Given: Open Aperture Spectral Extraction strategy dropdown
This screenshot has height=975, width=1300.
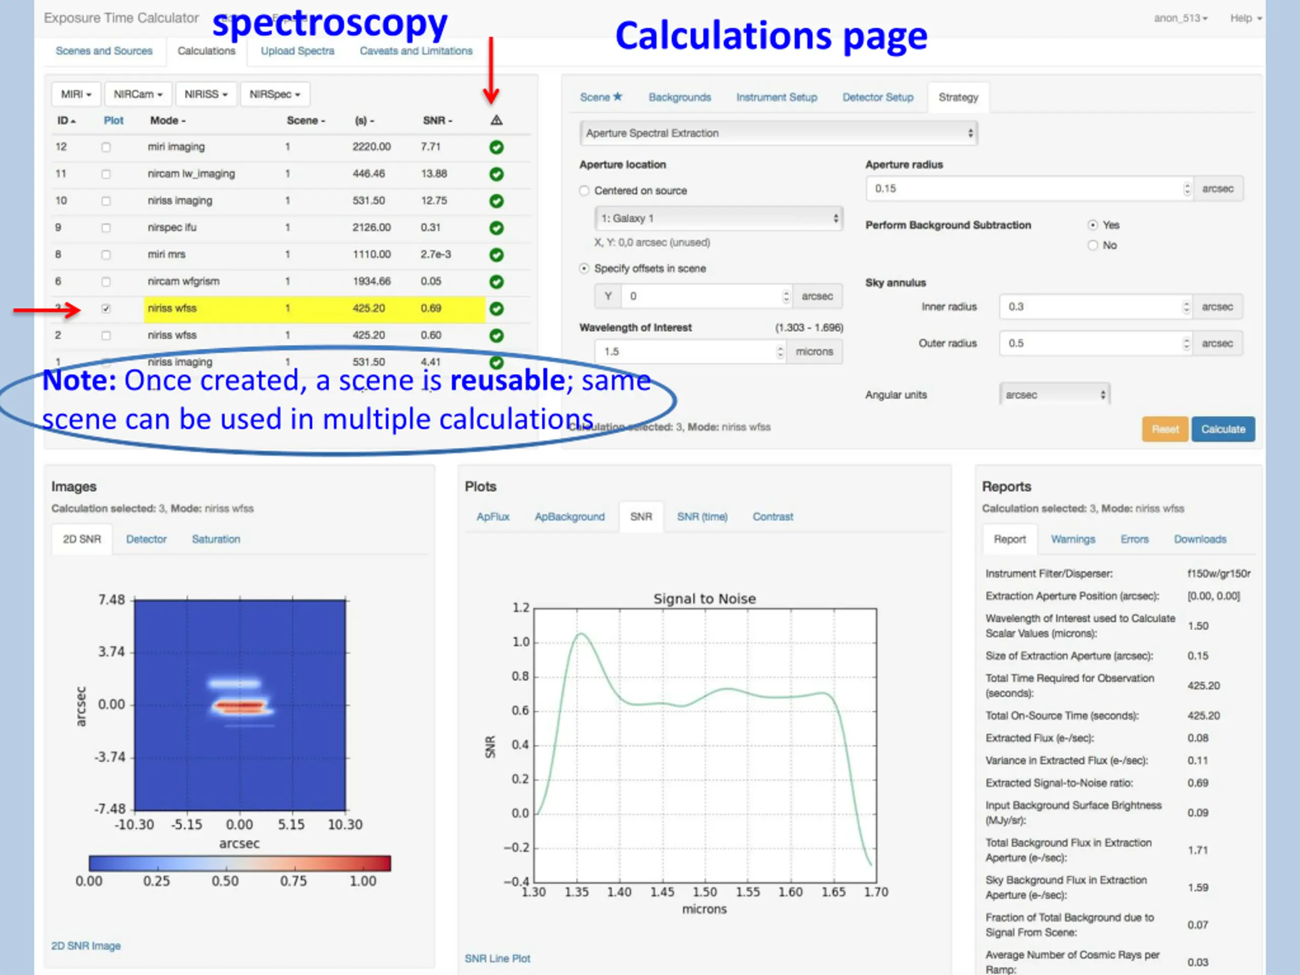Looking at the screenshot, I should [778, 133].
